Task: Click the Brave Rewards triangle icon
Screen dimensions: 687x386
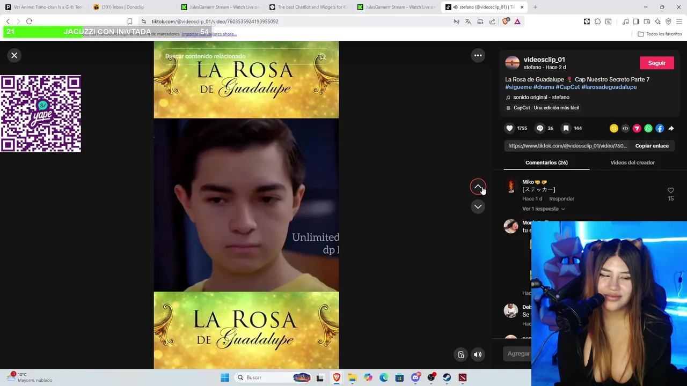Action: tap(517, 21)
